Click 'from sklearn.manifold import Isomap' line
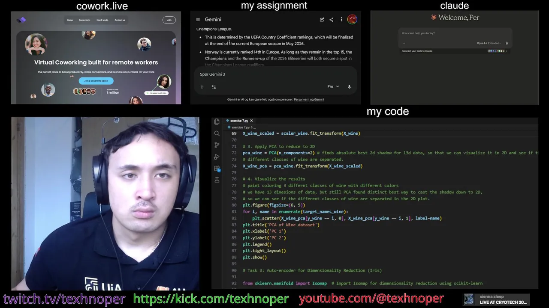The image size is (549, 308). [x=284, y=283]
